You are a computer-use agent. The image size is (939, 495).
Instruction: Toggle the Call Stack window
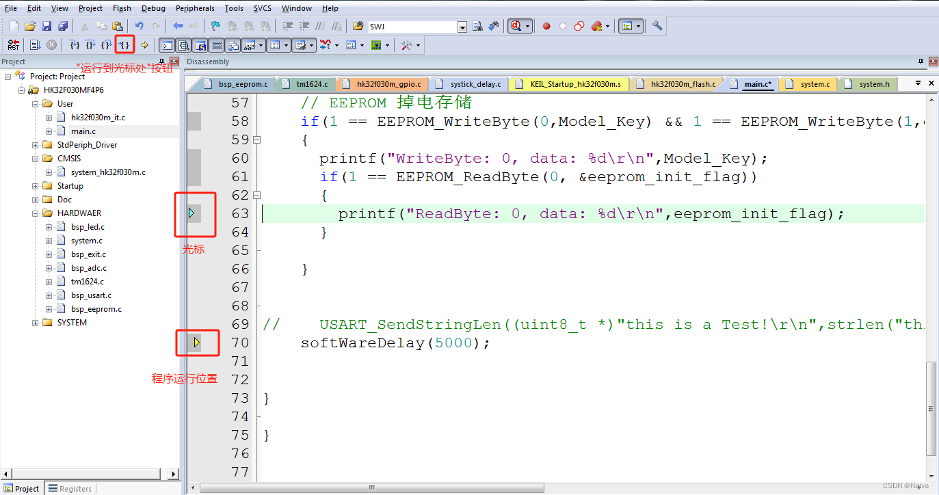(x=233, y=45)
